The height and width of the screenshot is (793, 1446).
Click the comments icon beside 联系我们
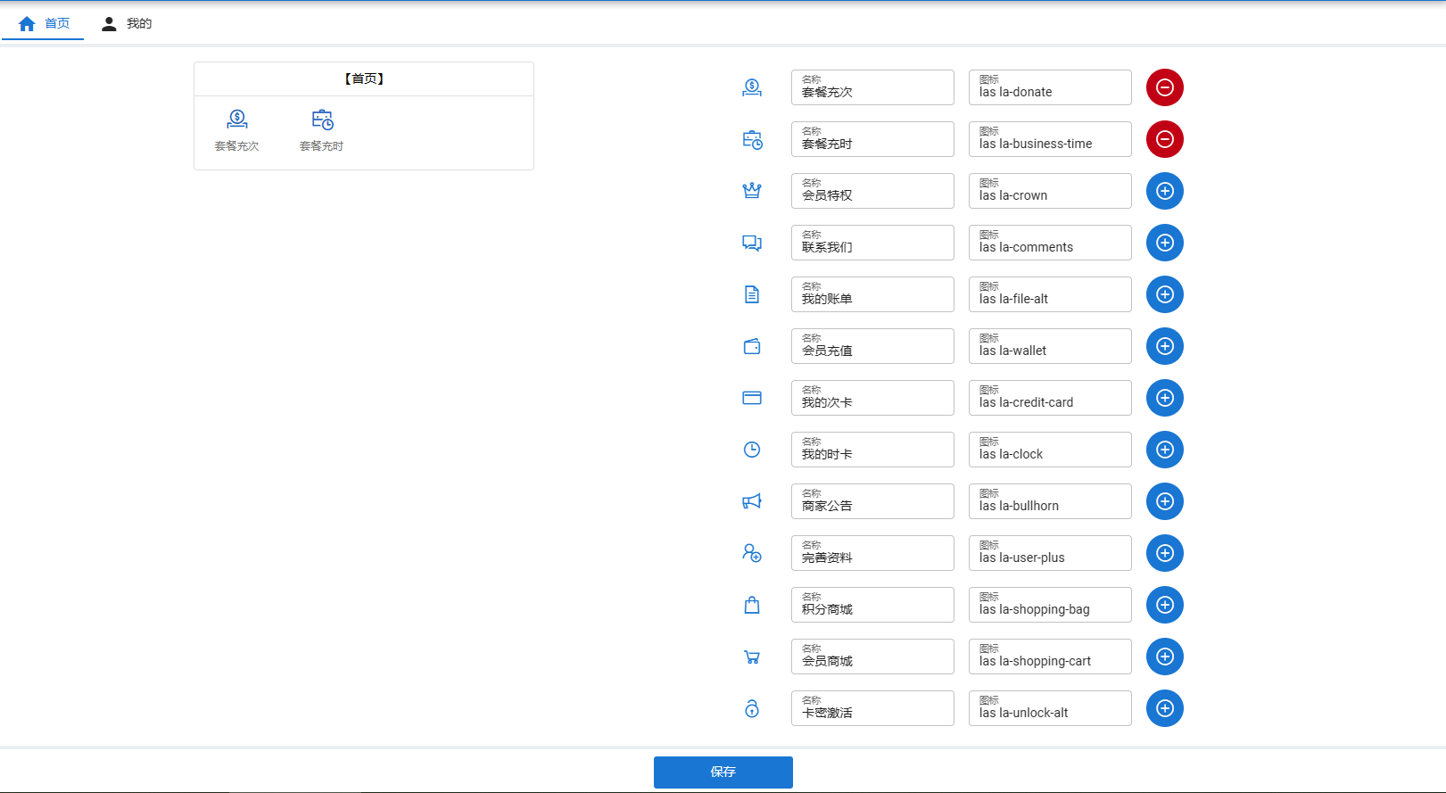[x=752, y=243]
